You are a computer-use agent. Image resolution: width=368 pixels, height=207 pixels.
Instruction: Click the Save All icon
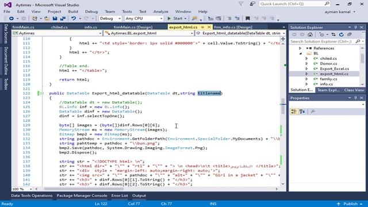(63, 18)
